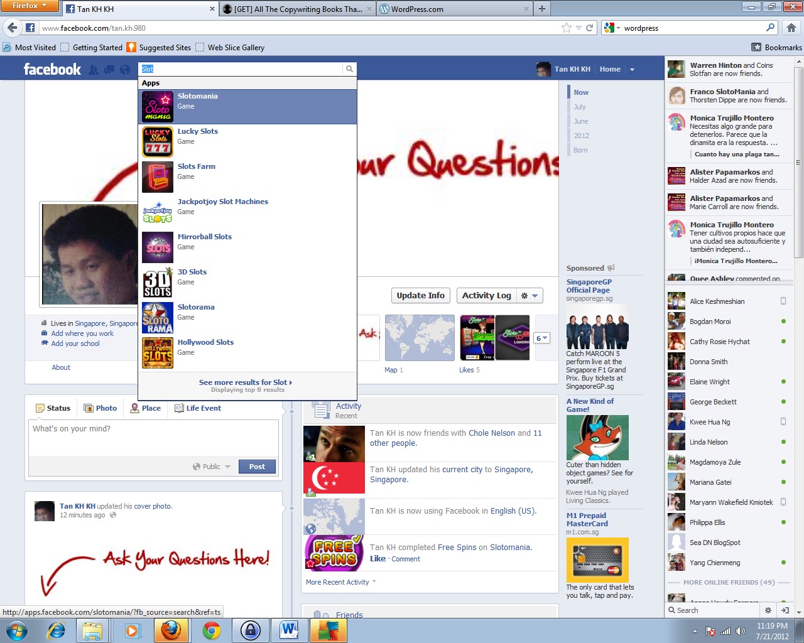
Task: Open the About link under profile
Action: [61, 367]
